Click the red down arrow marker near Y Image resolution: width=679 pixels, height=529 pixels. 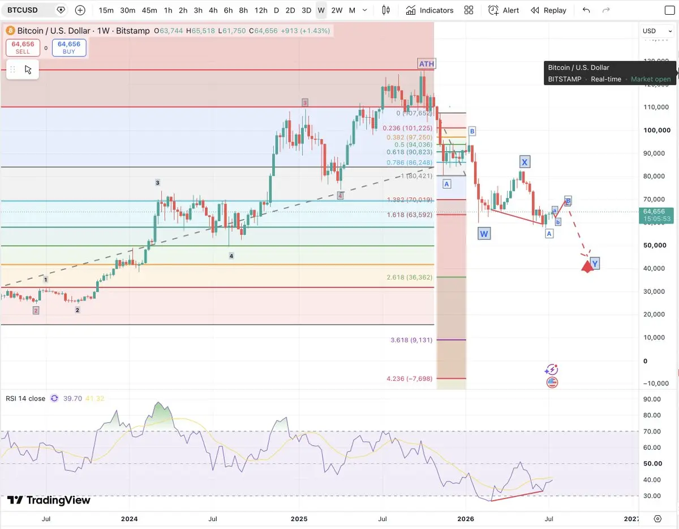(587, 266)
